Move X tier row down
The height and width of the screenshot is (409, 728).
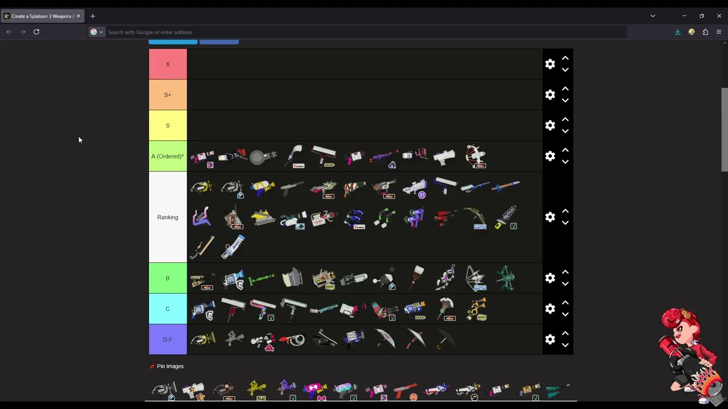click(x=565, y=70)
